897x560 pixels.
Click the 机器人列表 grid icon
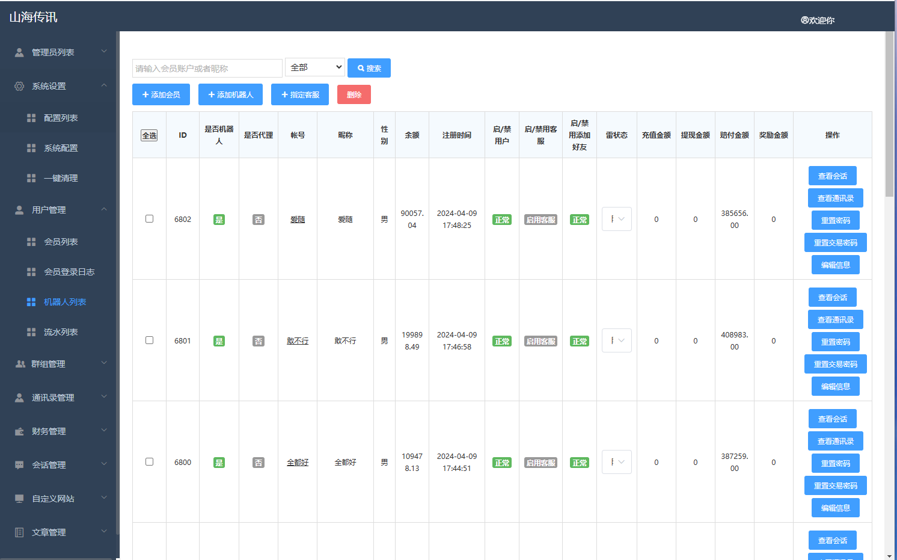coord(31,302)
